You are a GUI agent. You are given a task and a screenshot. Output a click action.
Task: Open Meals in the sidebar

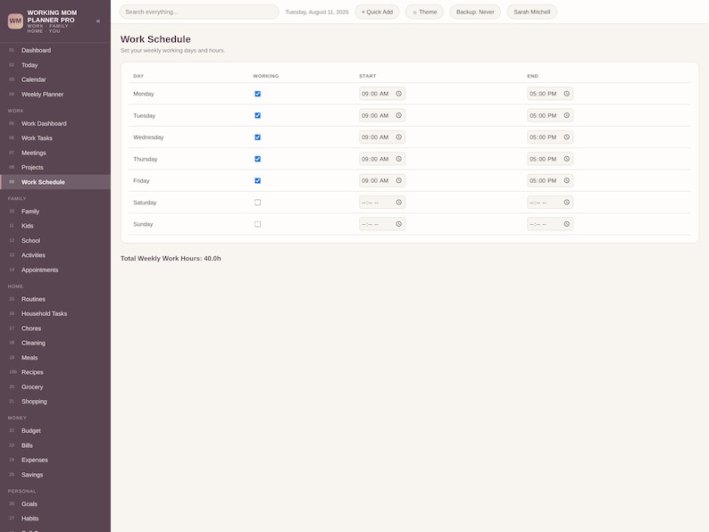(55, 358)
